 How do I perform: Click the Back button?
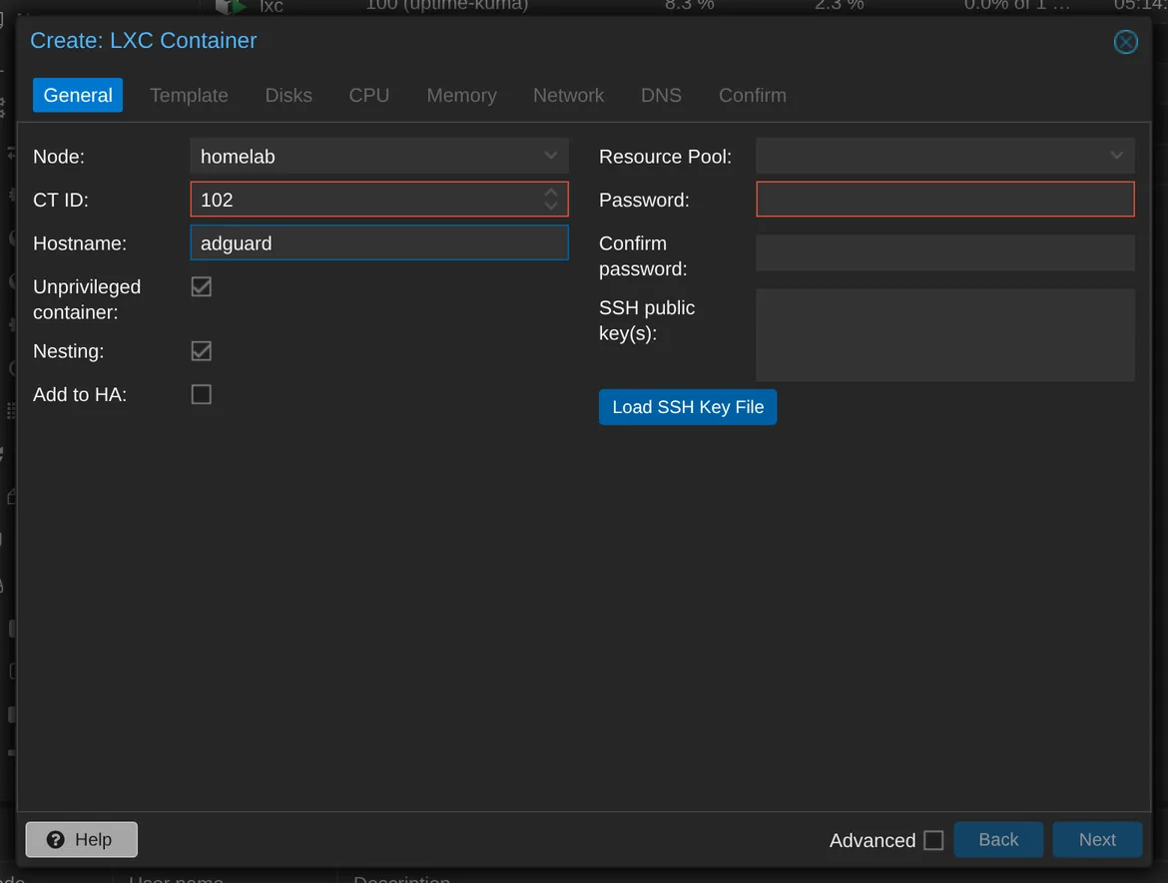(998, 839)
